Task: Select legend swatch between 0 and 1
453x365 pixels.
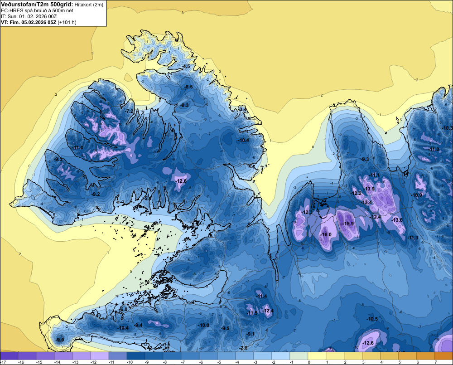Action: coord(317,356)
